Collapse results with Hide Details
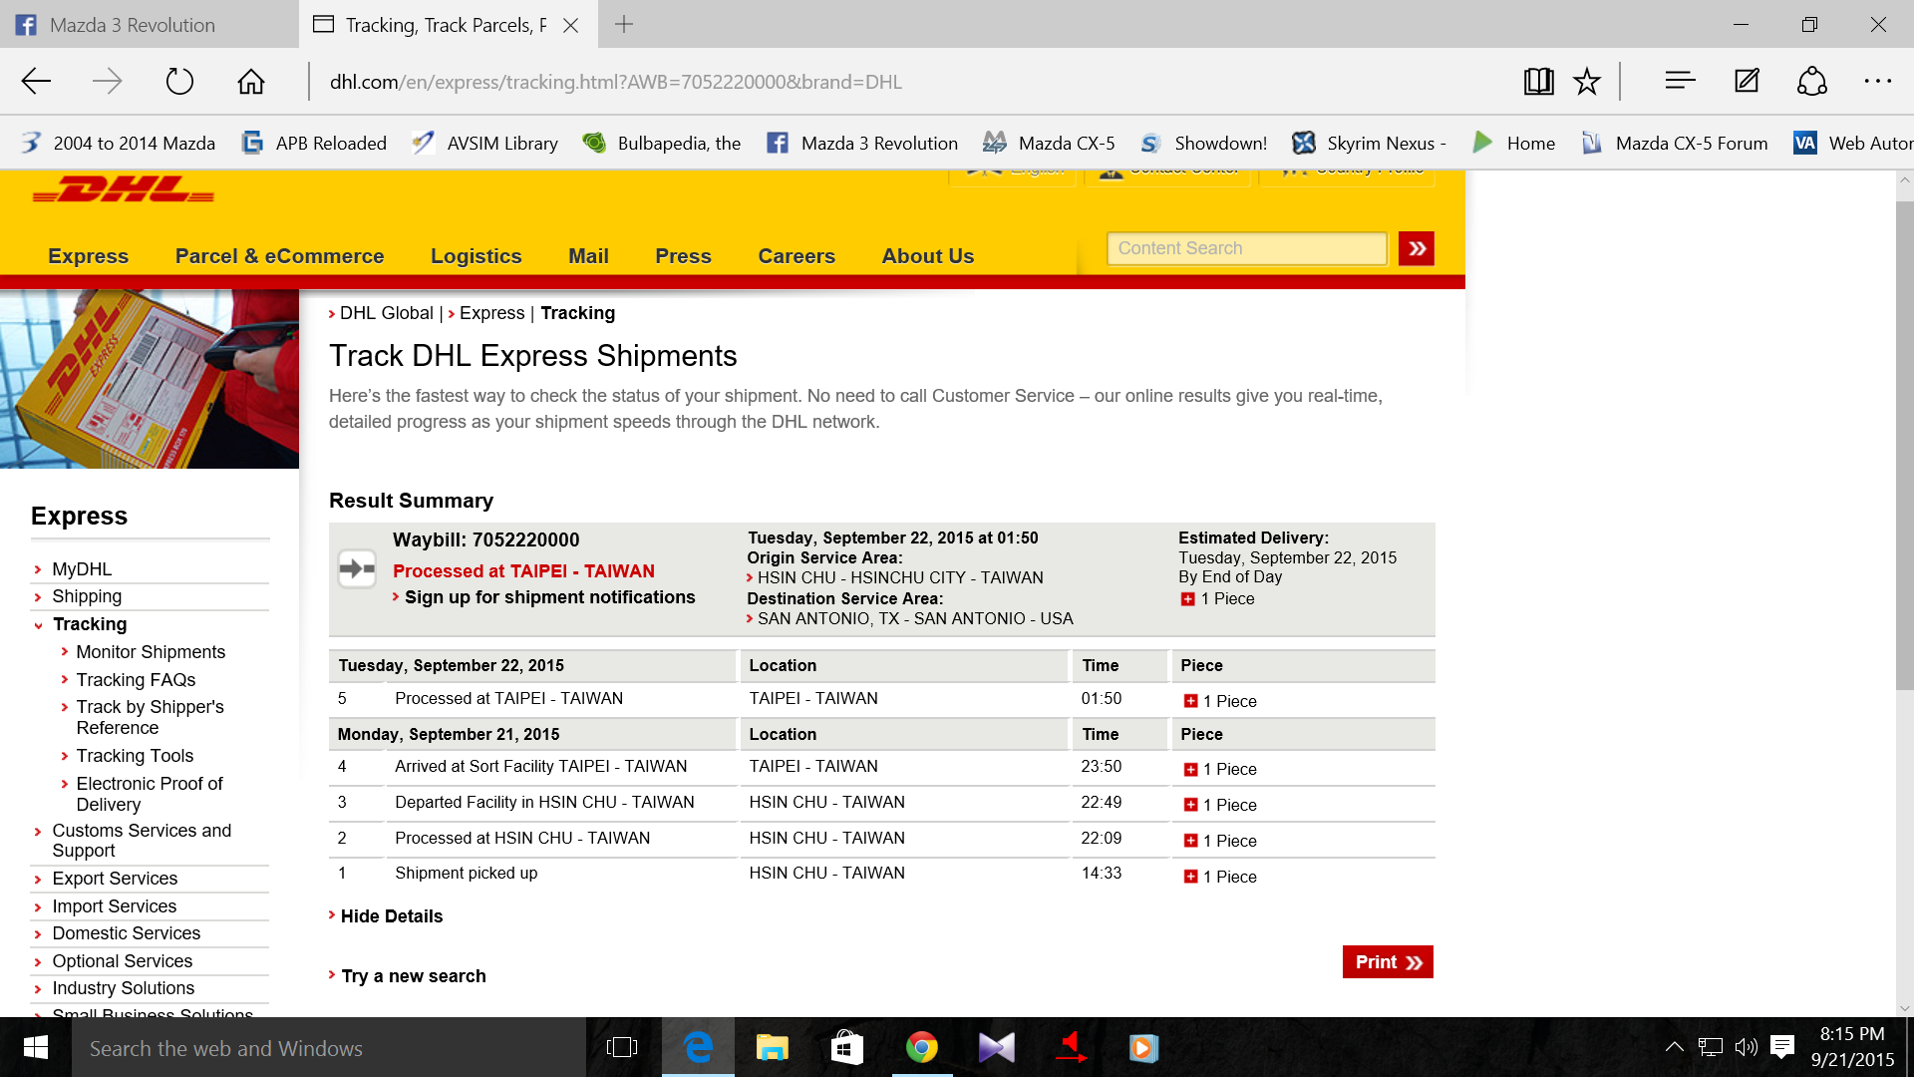 [392, 916]
